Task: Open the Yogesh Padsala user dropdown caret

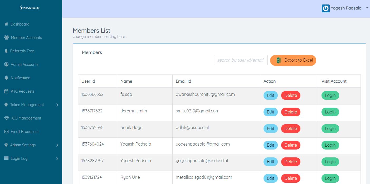Action: [x=367, y=8]
